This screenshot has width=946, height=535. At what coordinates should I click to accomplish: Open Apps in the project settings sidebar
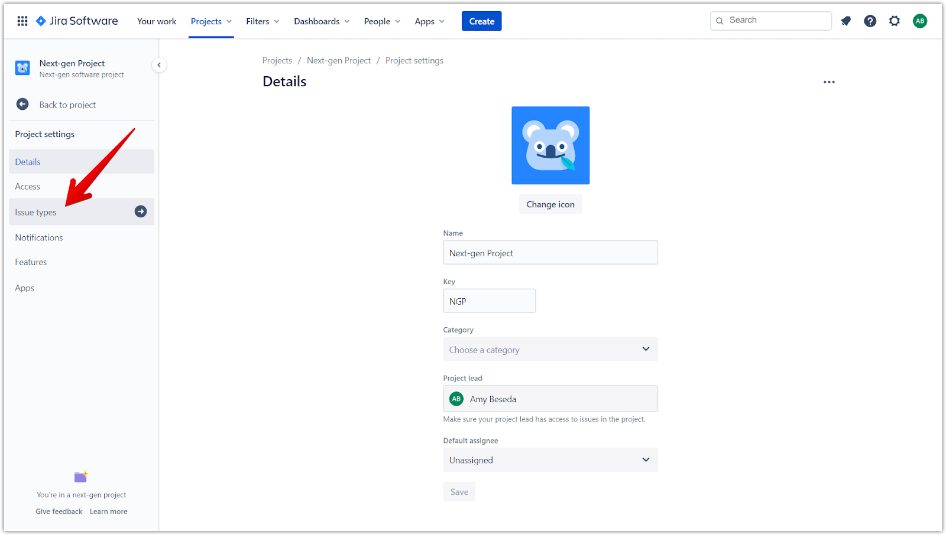click(82, 288)
